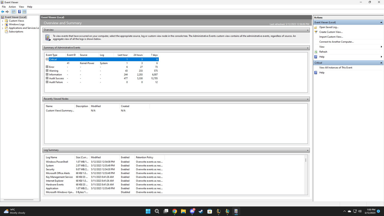Screen dimensions: 384x216
Task: Click the blue Back arrow in toolbar
Action: click(x=3, y=12)
